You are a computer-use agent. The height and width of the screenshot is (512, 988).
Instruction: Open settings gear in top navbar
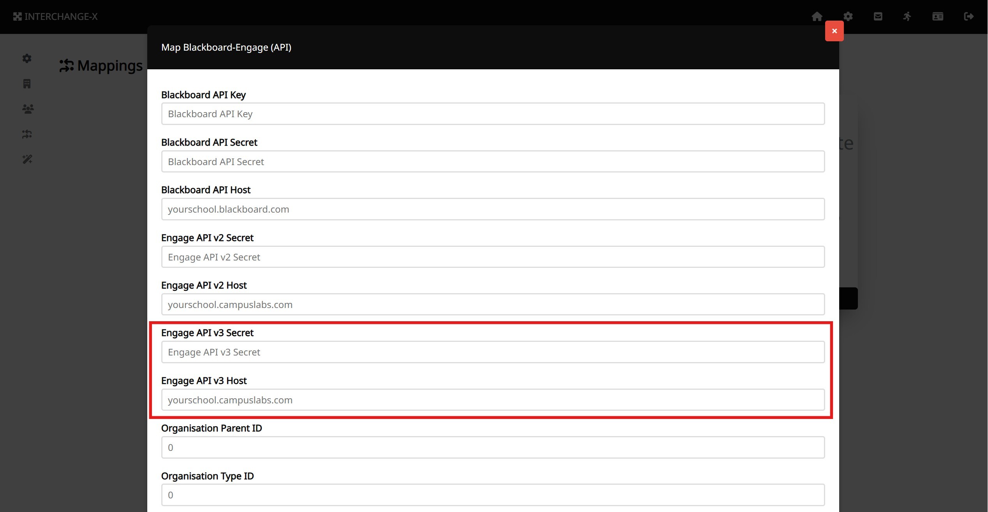point(848,16)
